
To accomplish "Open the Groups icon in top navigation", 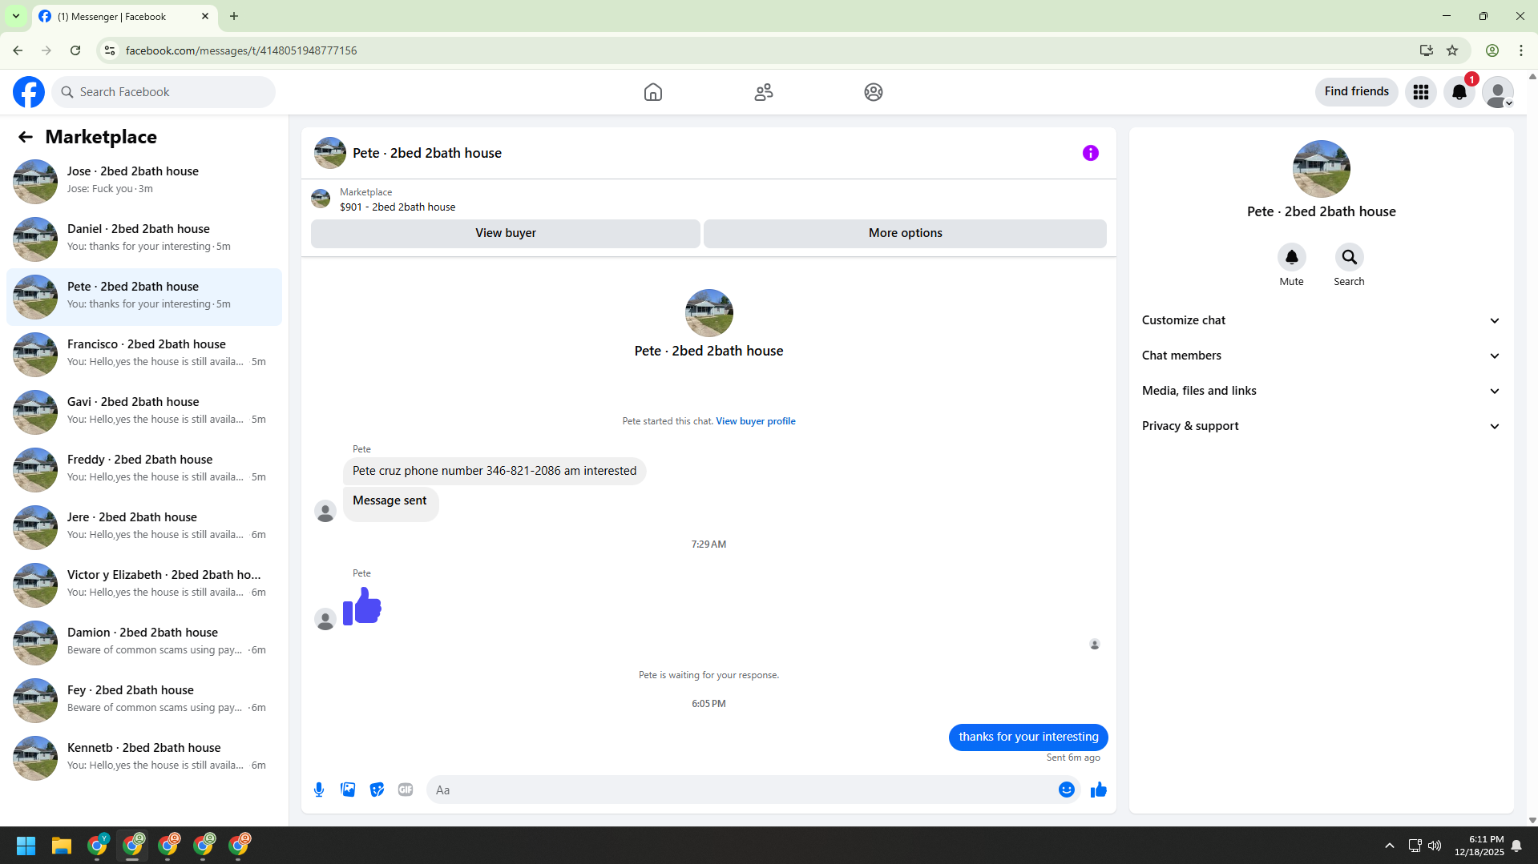I will [874, 92].
